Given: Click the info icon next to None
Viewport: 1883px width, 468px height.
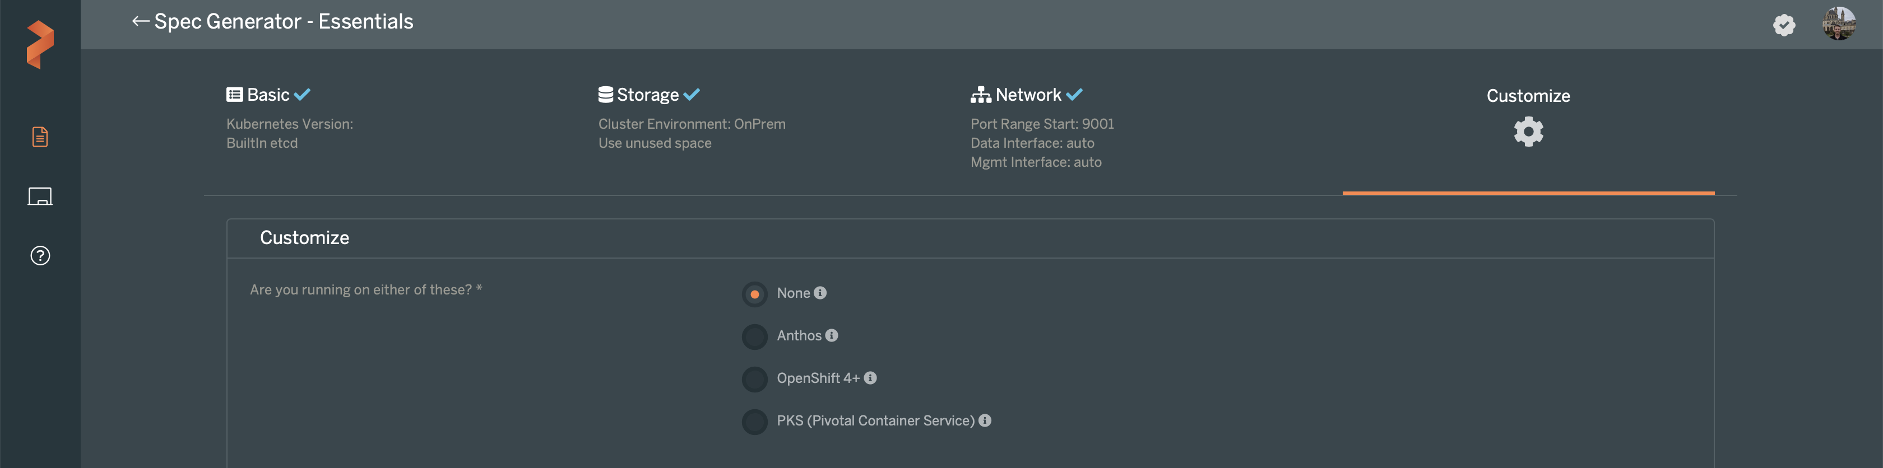Looking at the screenshot, I should click(820, 293).
